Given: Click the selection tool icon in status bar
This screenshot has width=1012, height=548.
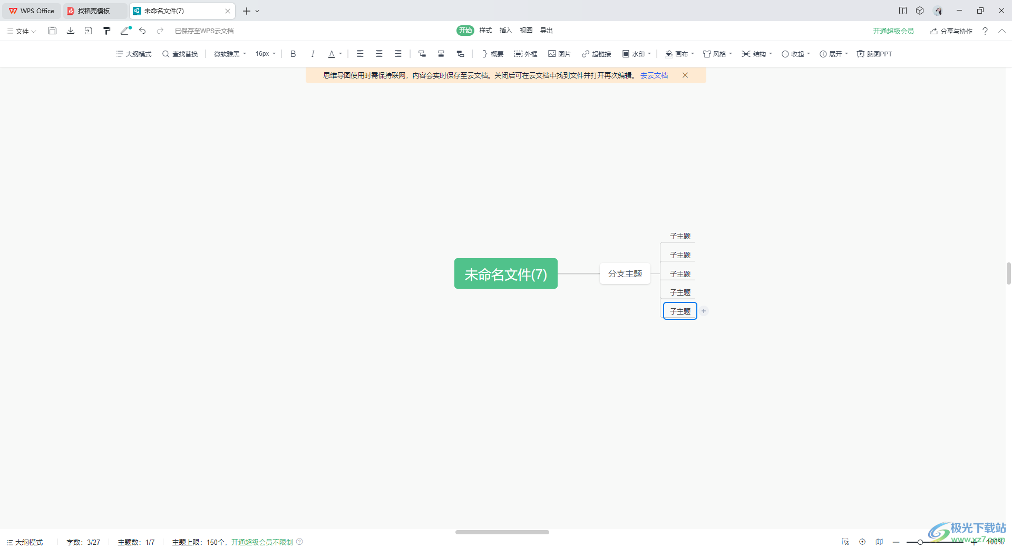Looking at the screenshot, I should [x=845, y=542].
